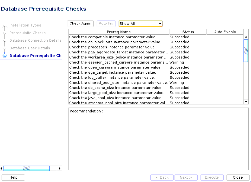
Task: Click the dropdown arrow on the Show All combo
Action: 160,23
